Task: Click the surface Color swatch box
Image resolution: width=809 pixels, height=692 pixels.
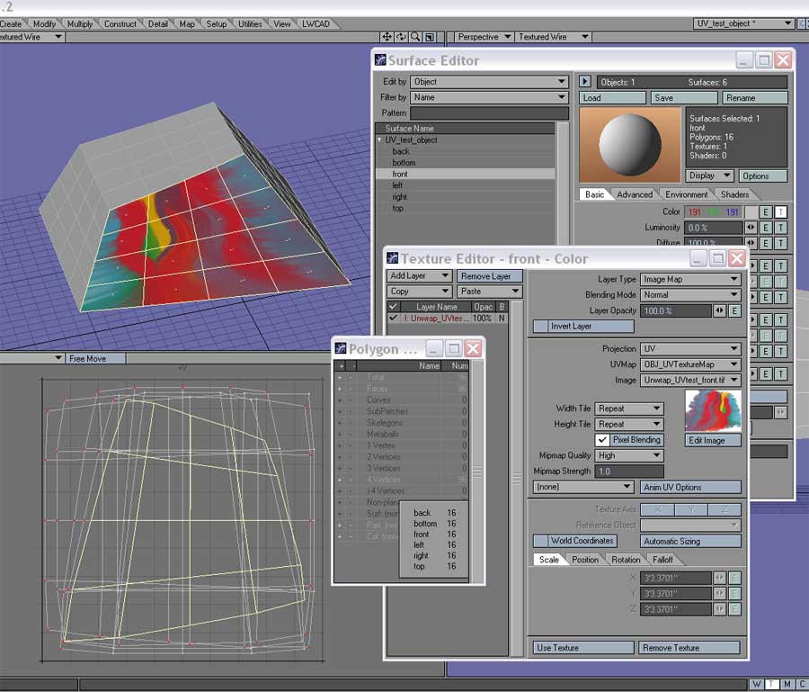Action: pos(751,211)
